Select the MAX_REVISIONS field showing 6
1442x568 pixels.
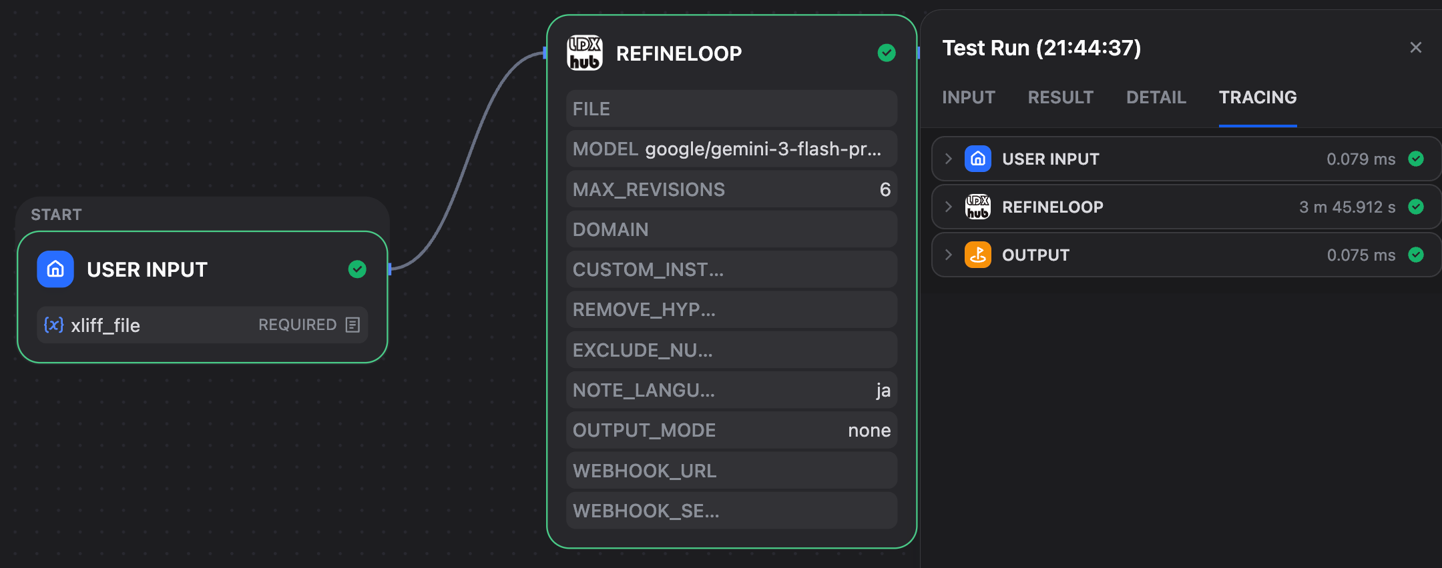pos(732,189)
